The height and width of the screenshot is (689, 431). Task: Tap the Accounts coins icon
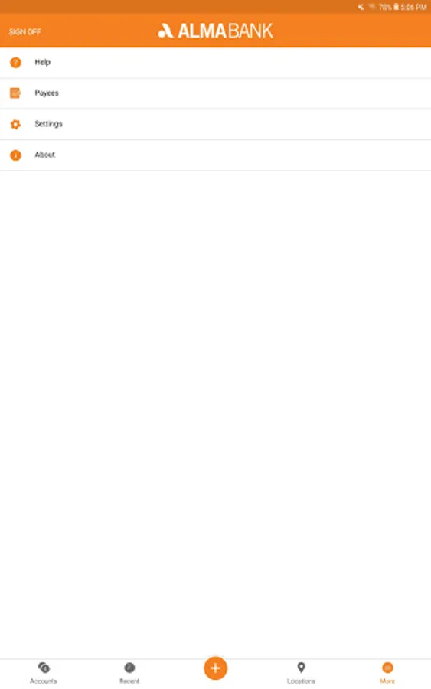tap(44, 668)
